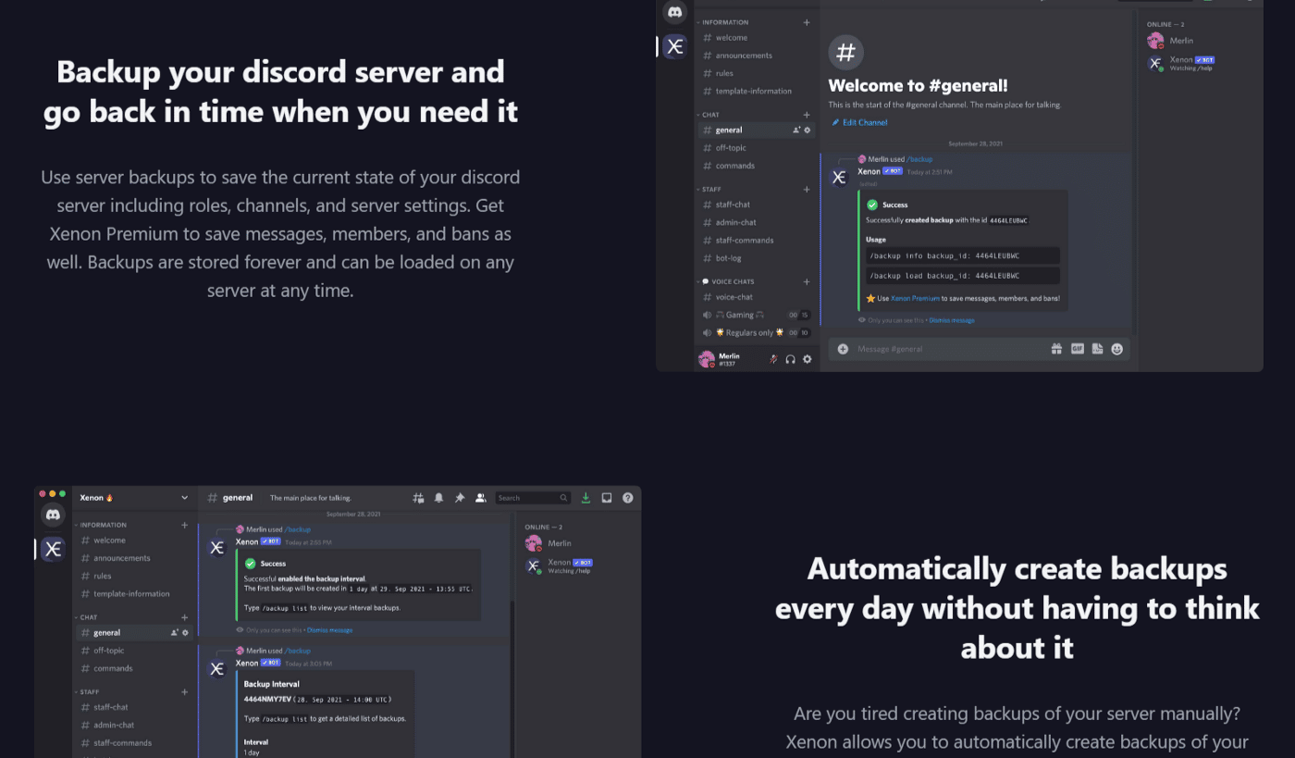Add channel to CHAT category in upper screenshot
Viewport: 1295px width, 758px height.
[807, 115]
